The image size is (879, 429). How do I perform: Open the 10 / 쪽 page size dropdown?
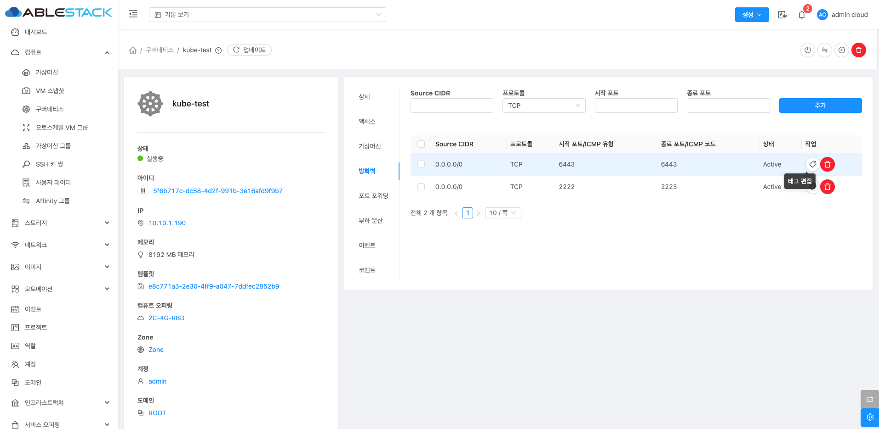coord(502,213)
